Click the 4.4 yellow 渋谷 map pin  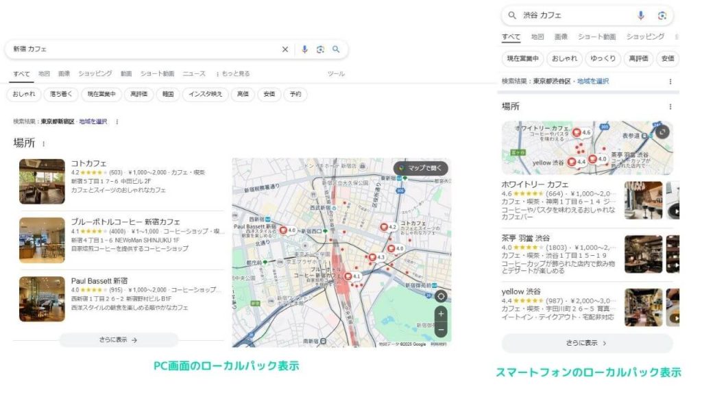point(576,162)
